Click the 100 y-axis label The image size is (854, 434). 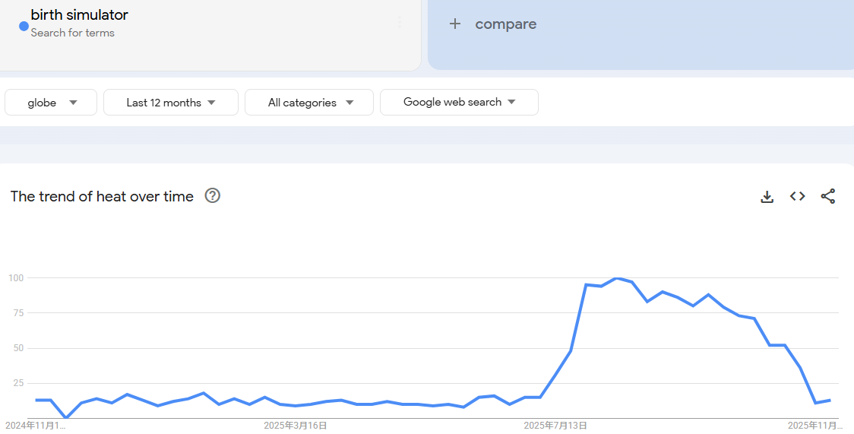click(x=16, y=278)
